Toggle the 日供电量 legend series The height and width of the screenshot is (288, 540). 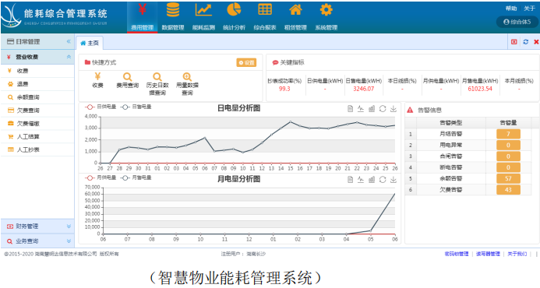tap(101, 107)
